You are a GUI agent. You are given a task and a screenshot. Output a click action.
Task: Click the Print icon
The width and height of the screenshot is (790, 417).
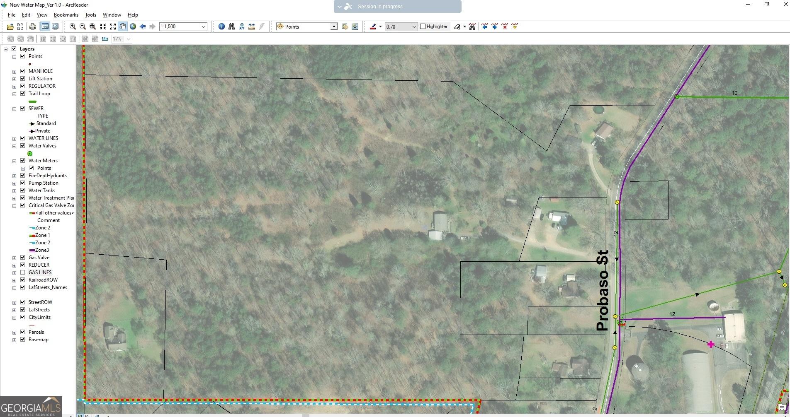(x=33, y=27)
